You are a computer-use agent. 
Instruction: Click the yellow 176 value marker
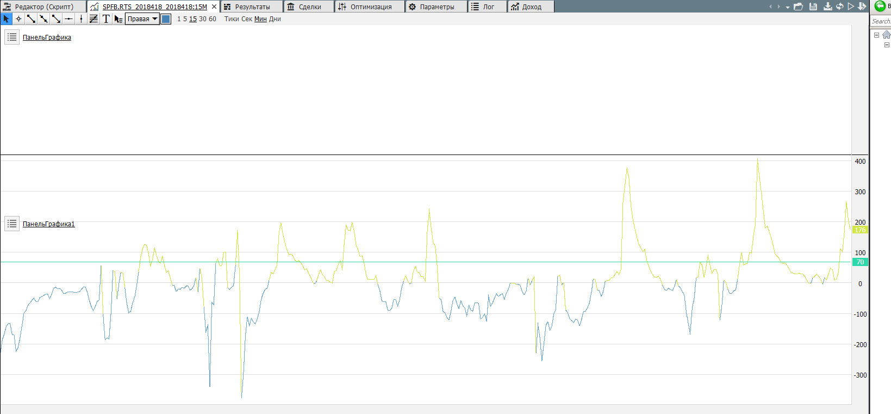[x=860, y=230]
